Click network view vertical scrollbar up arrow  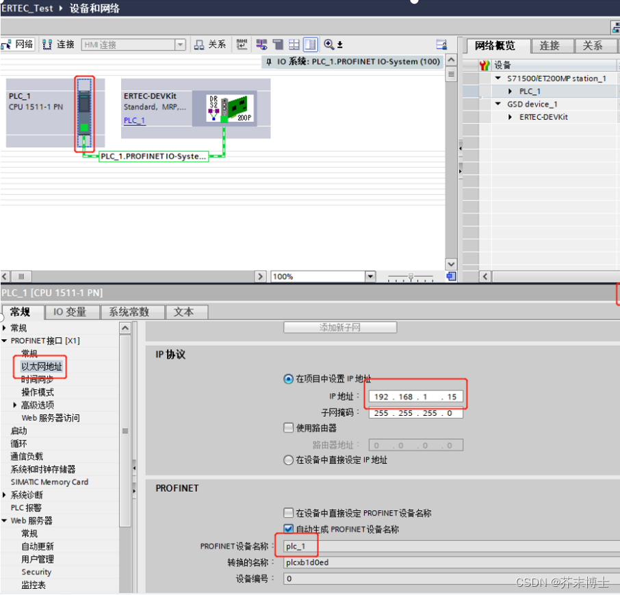click(x=451, y=60)
